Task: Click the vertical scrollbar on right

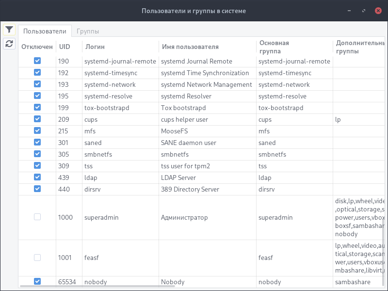Action: [x=383, y=252]
